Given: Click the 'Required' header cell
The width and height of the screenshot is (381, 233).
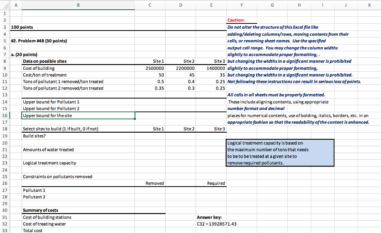Looking at the screenshot, I should tap(211, 183).
